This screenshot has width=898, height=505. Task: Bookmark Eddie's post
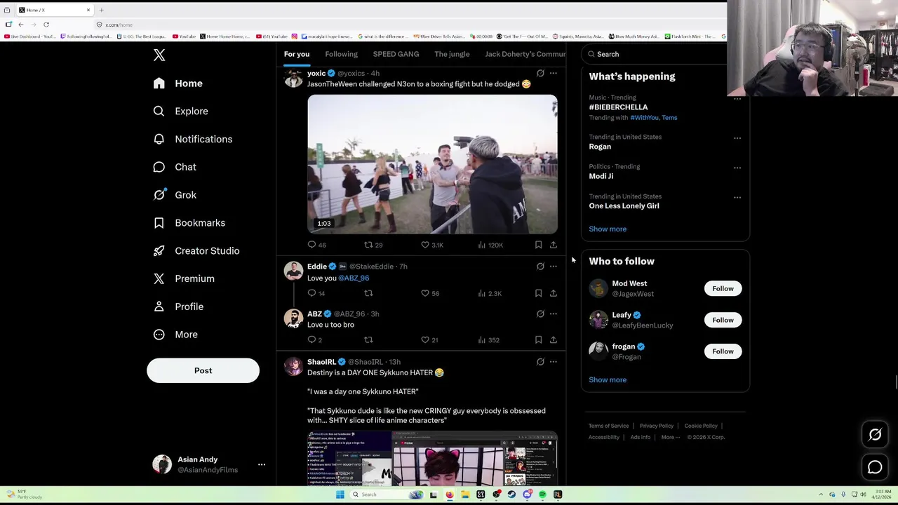(x=538, y=293)
